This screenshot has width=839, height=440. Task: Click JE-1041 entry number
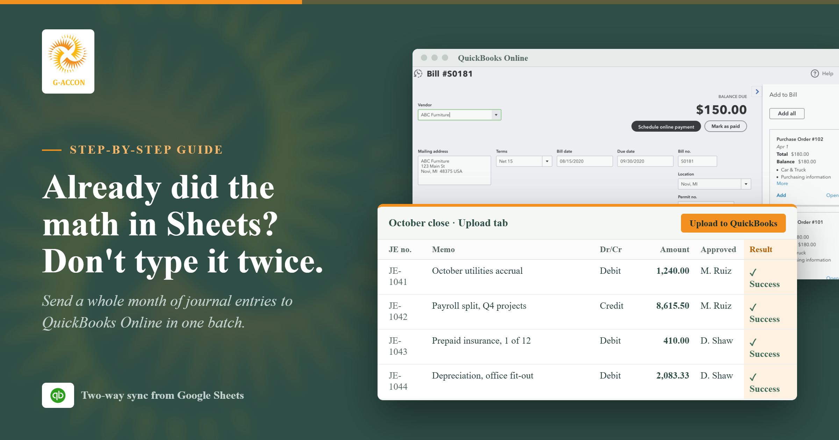coord(398,276)
